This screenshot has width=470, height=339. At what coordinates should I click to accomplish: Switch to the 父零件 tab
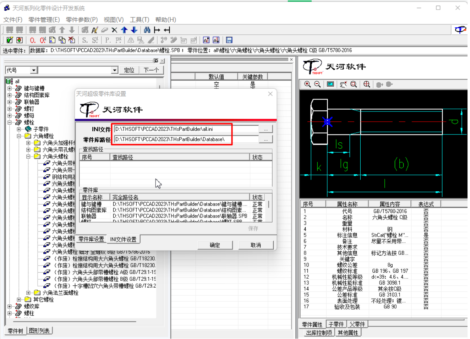pyautogui.click(x=357, y=324)
